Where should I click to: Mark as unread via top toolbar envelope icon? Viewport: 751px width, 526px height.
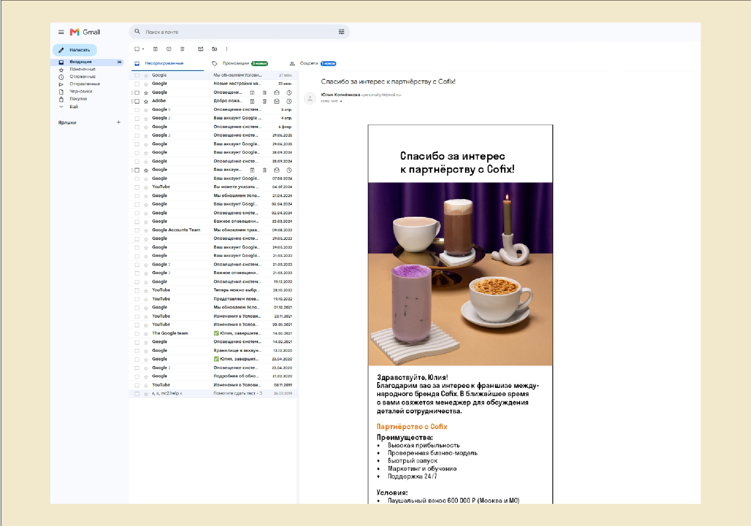tap(201, 49)
